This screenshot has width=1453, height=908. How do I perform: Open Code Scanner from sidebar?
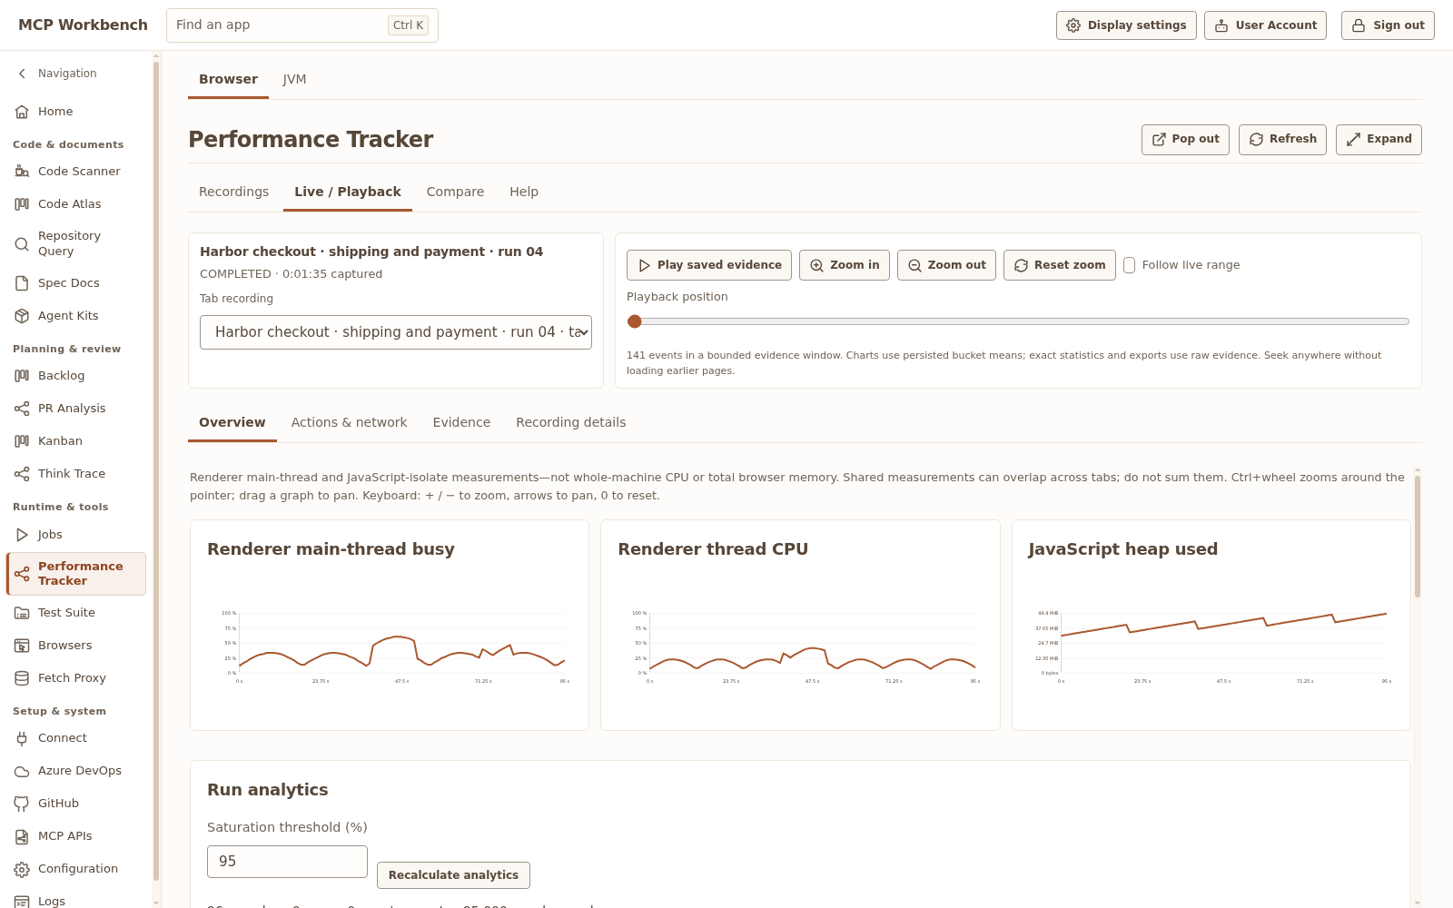click(76, 171)
